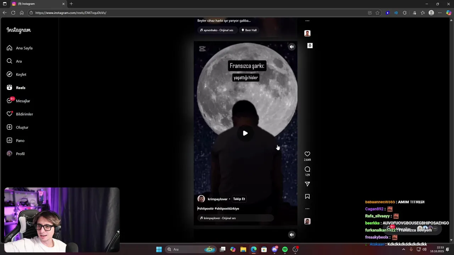Screen dimensions: 454x255
Task: Click the download arrow icon beside reel
Action: [x=310, y=46]
